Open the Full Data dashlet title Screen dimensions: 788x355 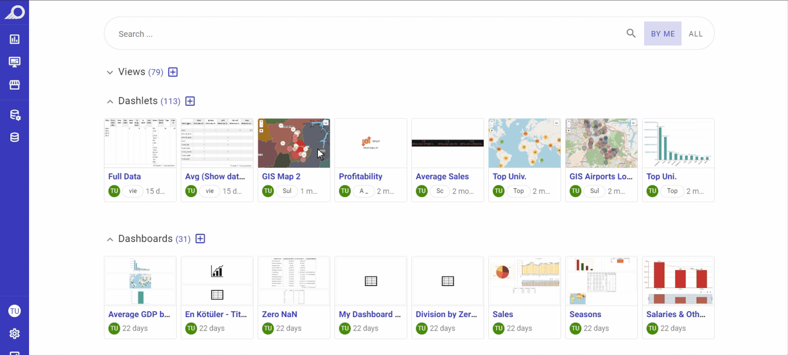(x=125, y=176)
